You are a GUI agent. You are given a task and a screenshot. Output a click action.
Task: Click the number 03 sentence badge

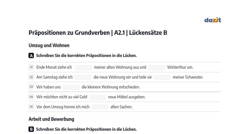pos(31,87)
